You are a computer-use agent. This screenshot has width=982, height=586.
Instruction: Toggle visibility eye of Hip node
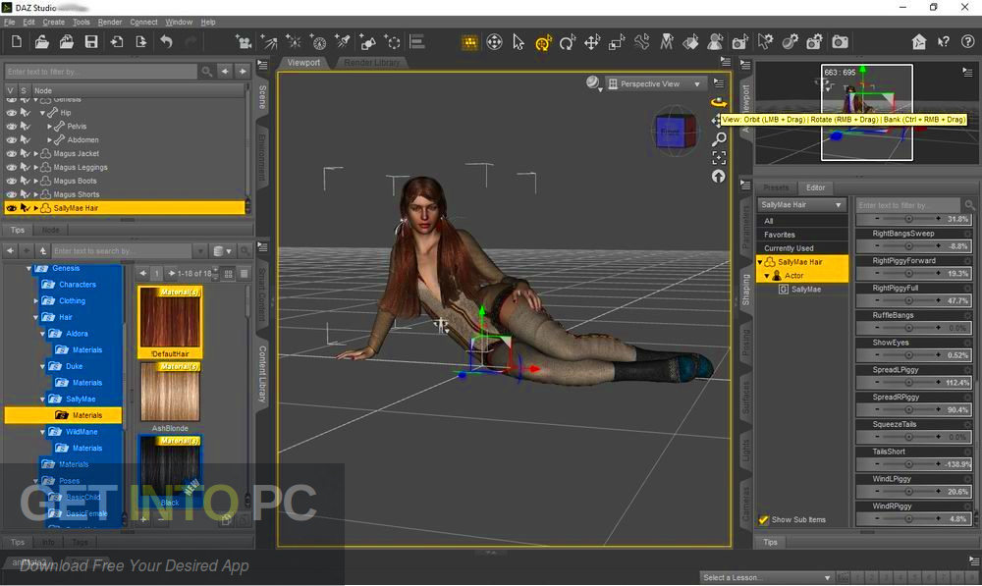pos(11,113)
